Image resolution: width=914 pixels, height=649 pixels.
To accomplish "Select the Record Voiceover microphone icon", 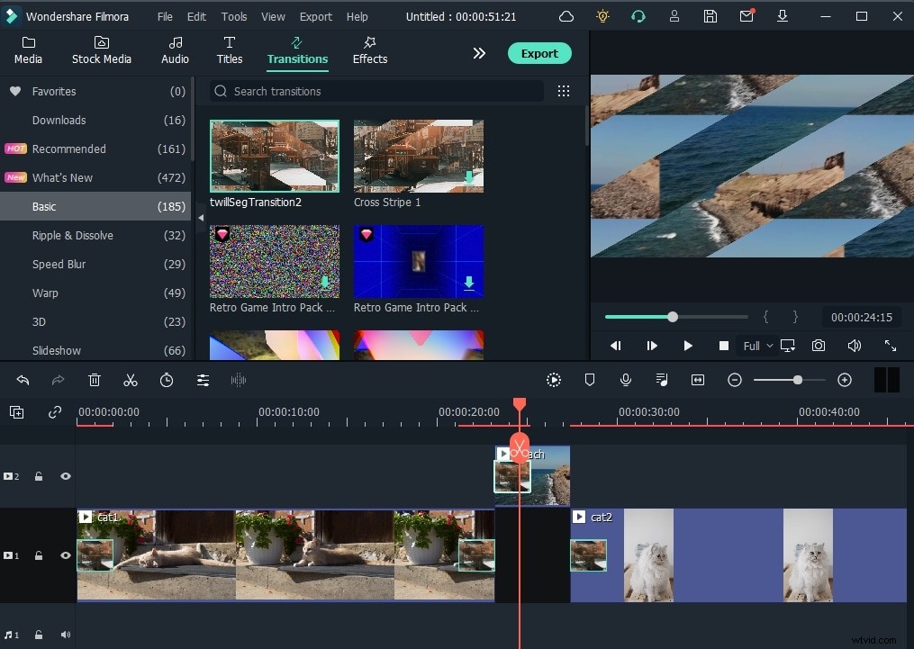I will tap(626, 380).
